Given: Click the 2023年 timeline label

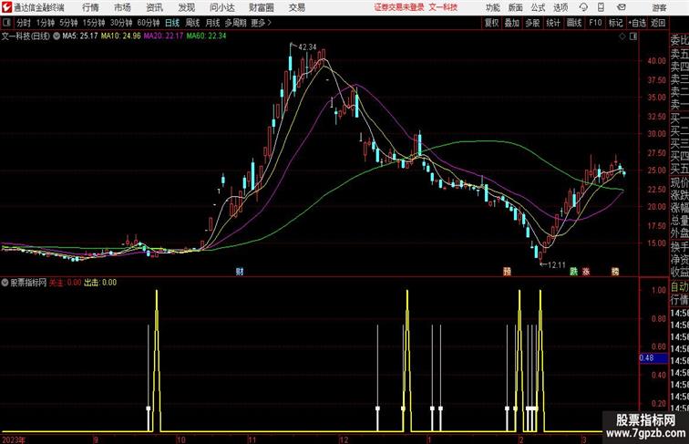Looking at the screenshot, I should tap(14, 439).
